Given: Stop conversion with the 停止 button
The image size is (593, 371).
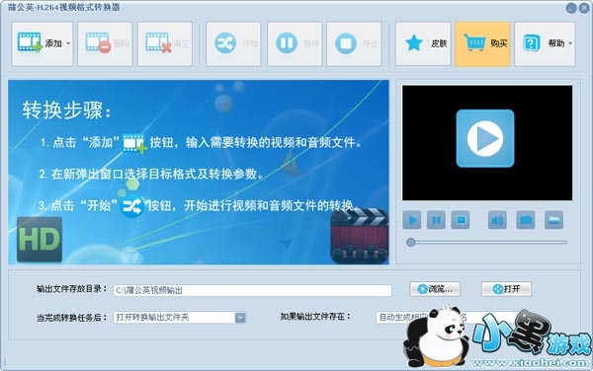Looking at the screenshot, I should (354, 43).
